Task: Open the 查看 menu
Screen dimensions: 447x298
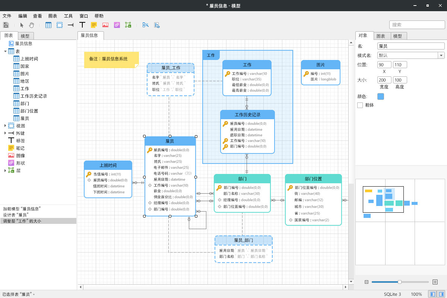Action: tap(38, 16)
